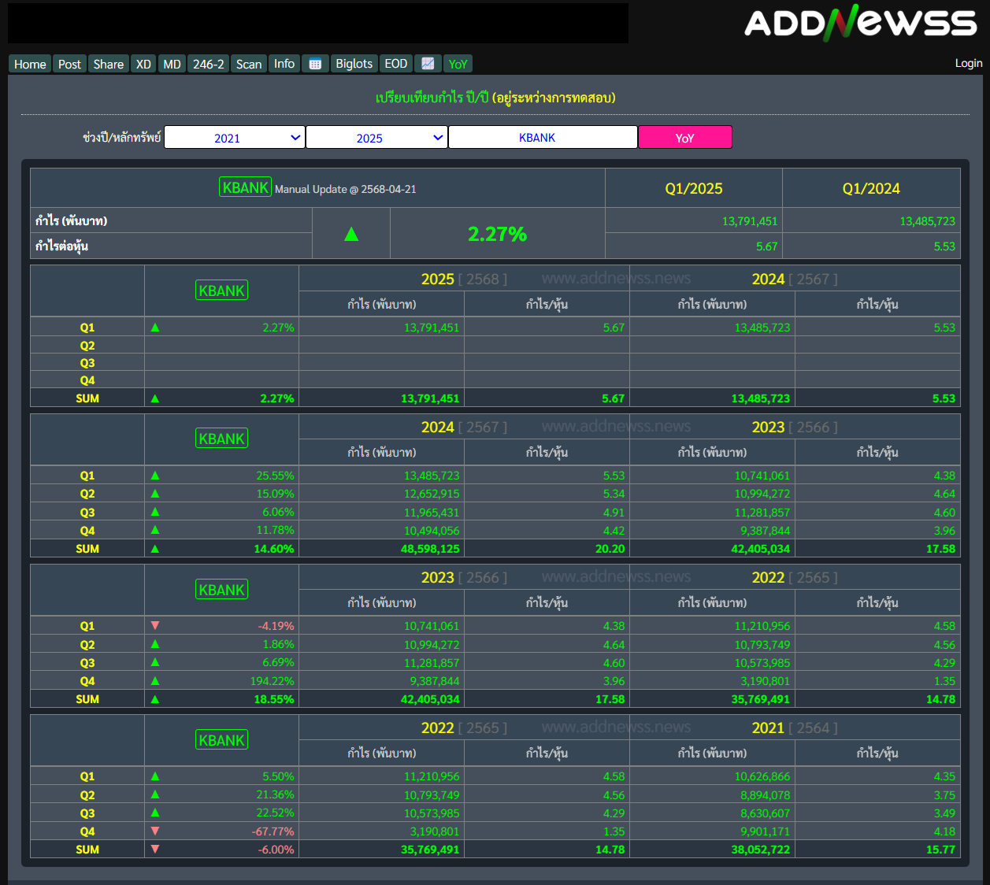
Task: Click the KBANK symbol input field
Action: [543, 137]
